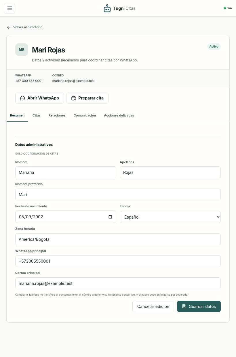Screen dimensions: 236x357
Task: Expand the Idioma dropdown
Action: coord(170,217)
